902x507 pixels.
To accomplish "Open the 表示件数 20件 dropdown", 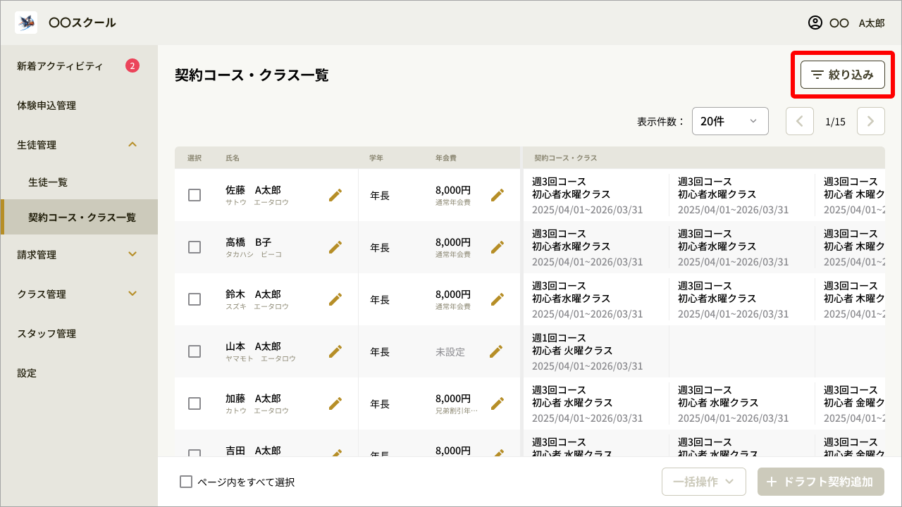I will click(729, 121).
